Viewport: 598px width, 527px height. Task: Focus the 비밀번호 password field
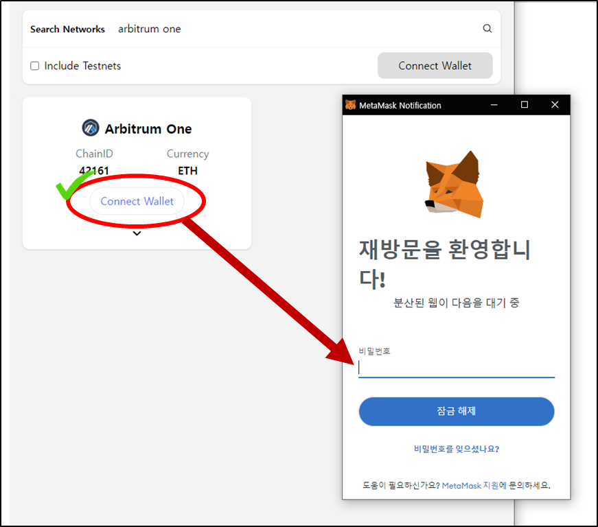pos(457,368)
